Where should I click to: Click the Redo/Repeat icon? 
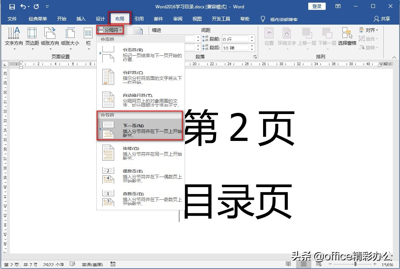(36, 6)
